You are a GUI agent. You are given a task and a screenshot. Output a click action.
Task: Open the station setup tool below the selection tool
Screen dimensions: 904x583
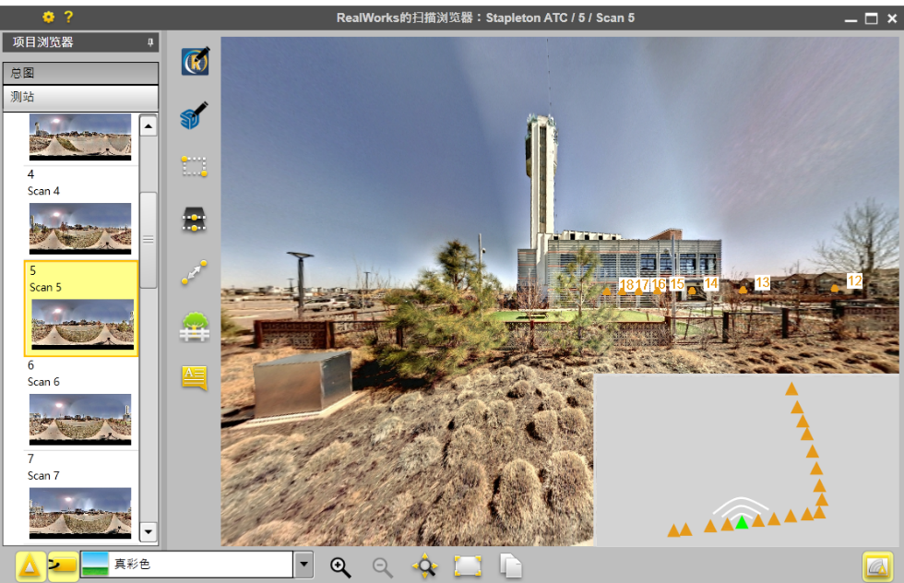(x=195, y=220)
